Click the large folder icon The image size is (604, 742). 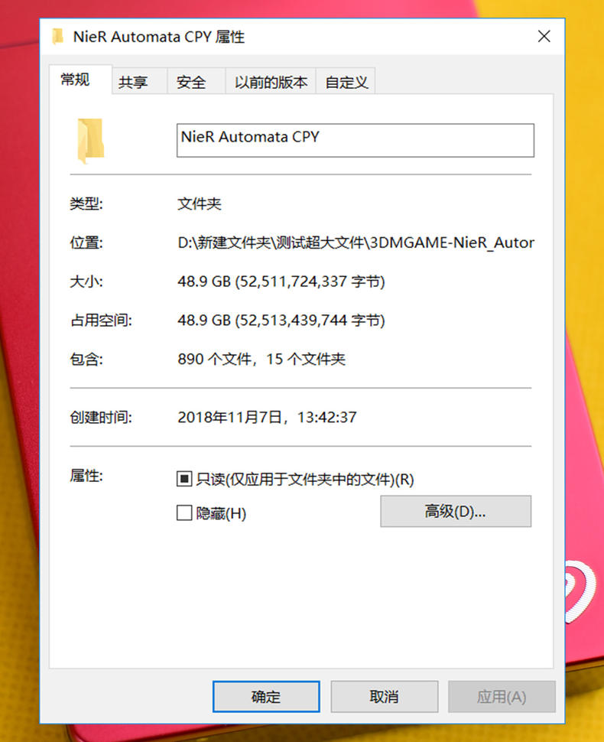(90, 141)
